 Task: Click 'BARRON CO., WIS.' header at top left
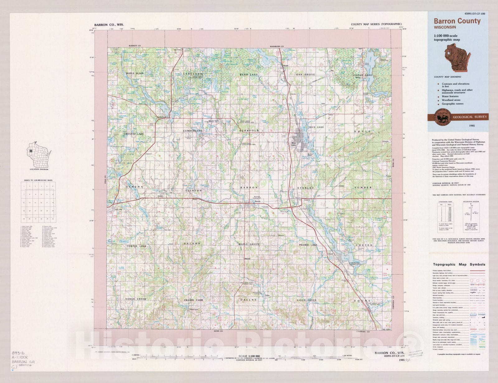tap(109, 25)
